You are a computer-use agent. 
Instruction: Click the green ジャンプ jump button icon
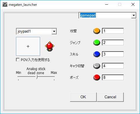pos(97,42)
